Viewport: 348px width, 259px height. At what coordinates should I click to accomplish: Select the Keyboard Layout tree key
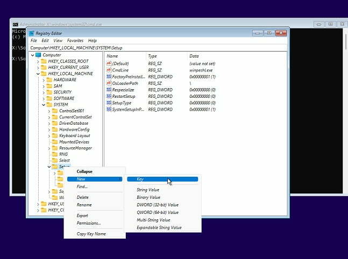coord(74,135)
